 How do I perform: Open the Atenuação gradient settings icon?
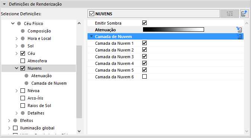[x=239, y=30]
